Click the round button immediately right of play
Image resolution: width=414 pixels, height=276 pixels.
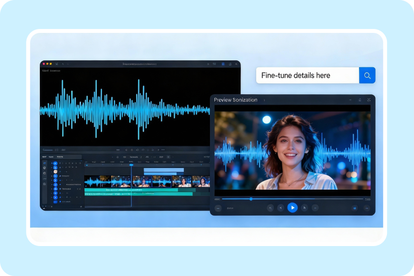tap(304, 208)
